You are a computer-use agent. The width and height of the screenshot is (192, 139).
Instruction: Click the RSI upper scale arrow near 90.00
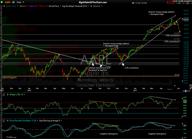[182, 98]
